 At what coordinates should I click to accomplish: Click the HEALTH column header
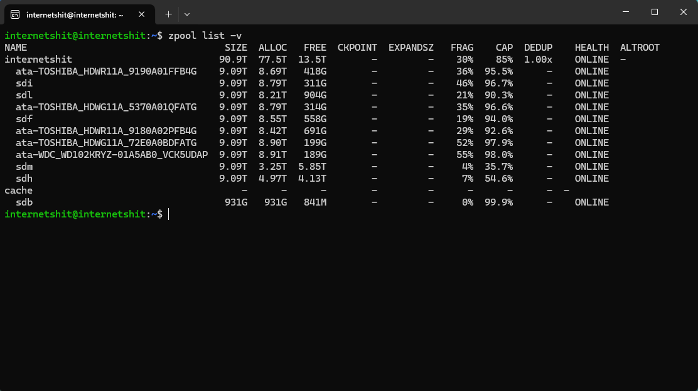click(x=592, y=48)
